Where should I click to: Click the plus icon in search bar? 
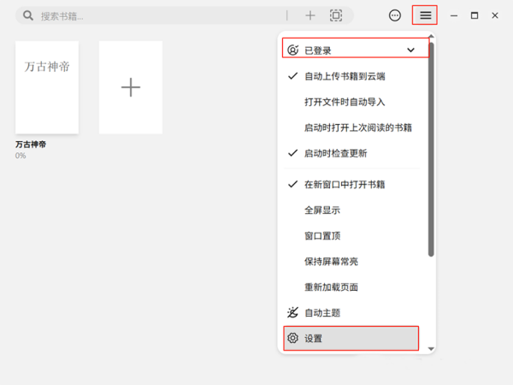(310, 15)
